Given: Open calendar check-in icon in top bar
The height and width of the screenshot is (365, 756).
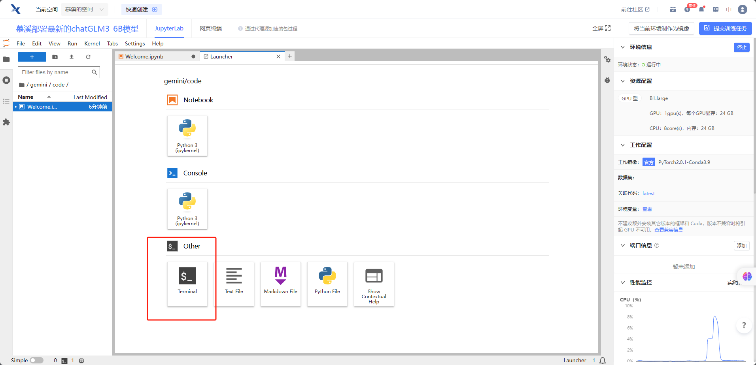Looking at the screenshot, I should tap(673, 9).
